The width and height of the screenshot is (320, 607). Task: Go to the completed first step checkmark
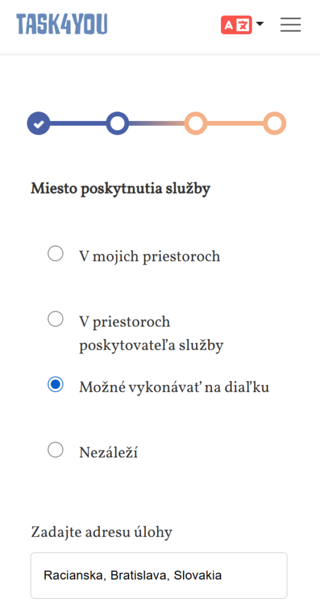[x=39, y=123]
